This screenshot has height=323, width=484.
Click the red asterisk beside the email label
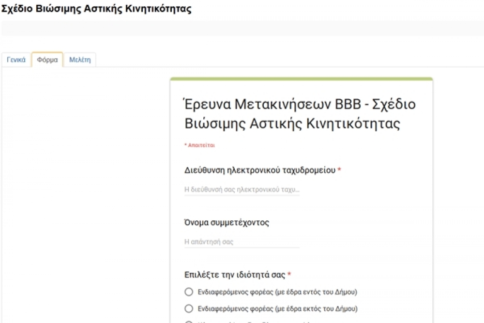point(339,170)
